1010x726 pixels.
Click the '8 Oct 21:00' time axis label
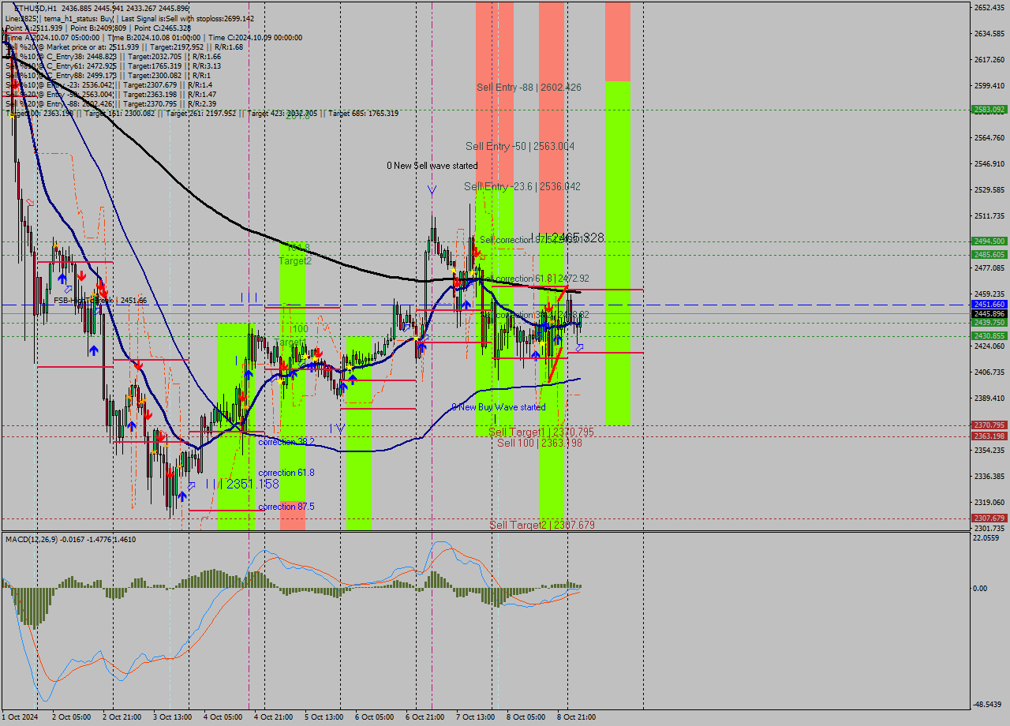[x=577, y=717]
